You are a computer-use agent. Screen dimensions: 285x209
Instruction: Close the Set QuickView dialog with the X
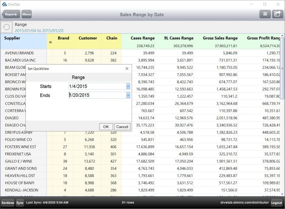[127, 69]
